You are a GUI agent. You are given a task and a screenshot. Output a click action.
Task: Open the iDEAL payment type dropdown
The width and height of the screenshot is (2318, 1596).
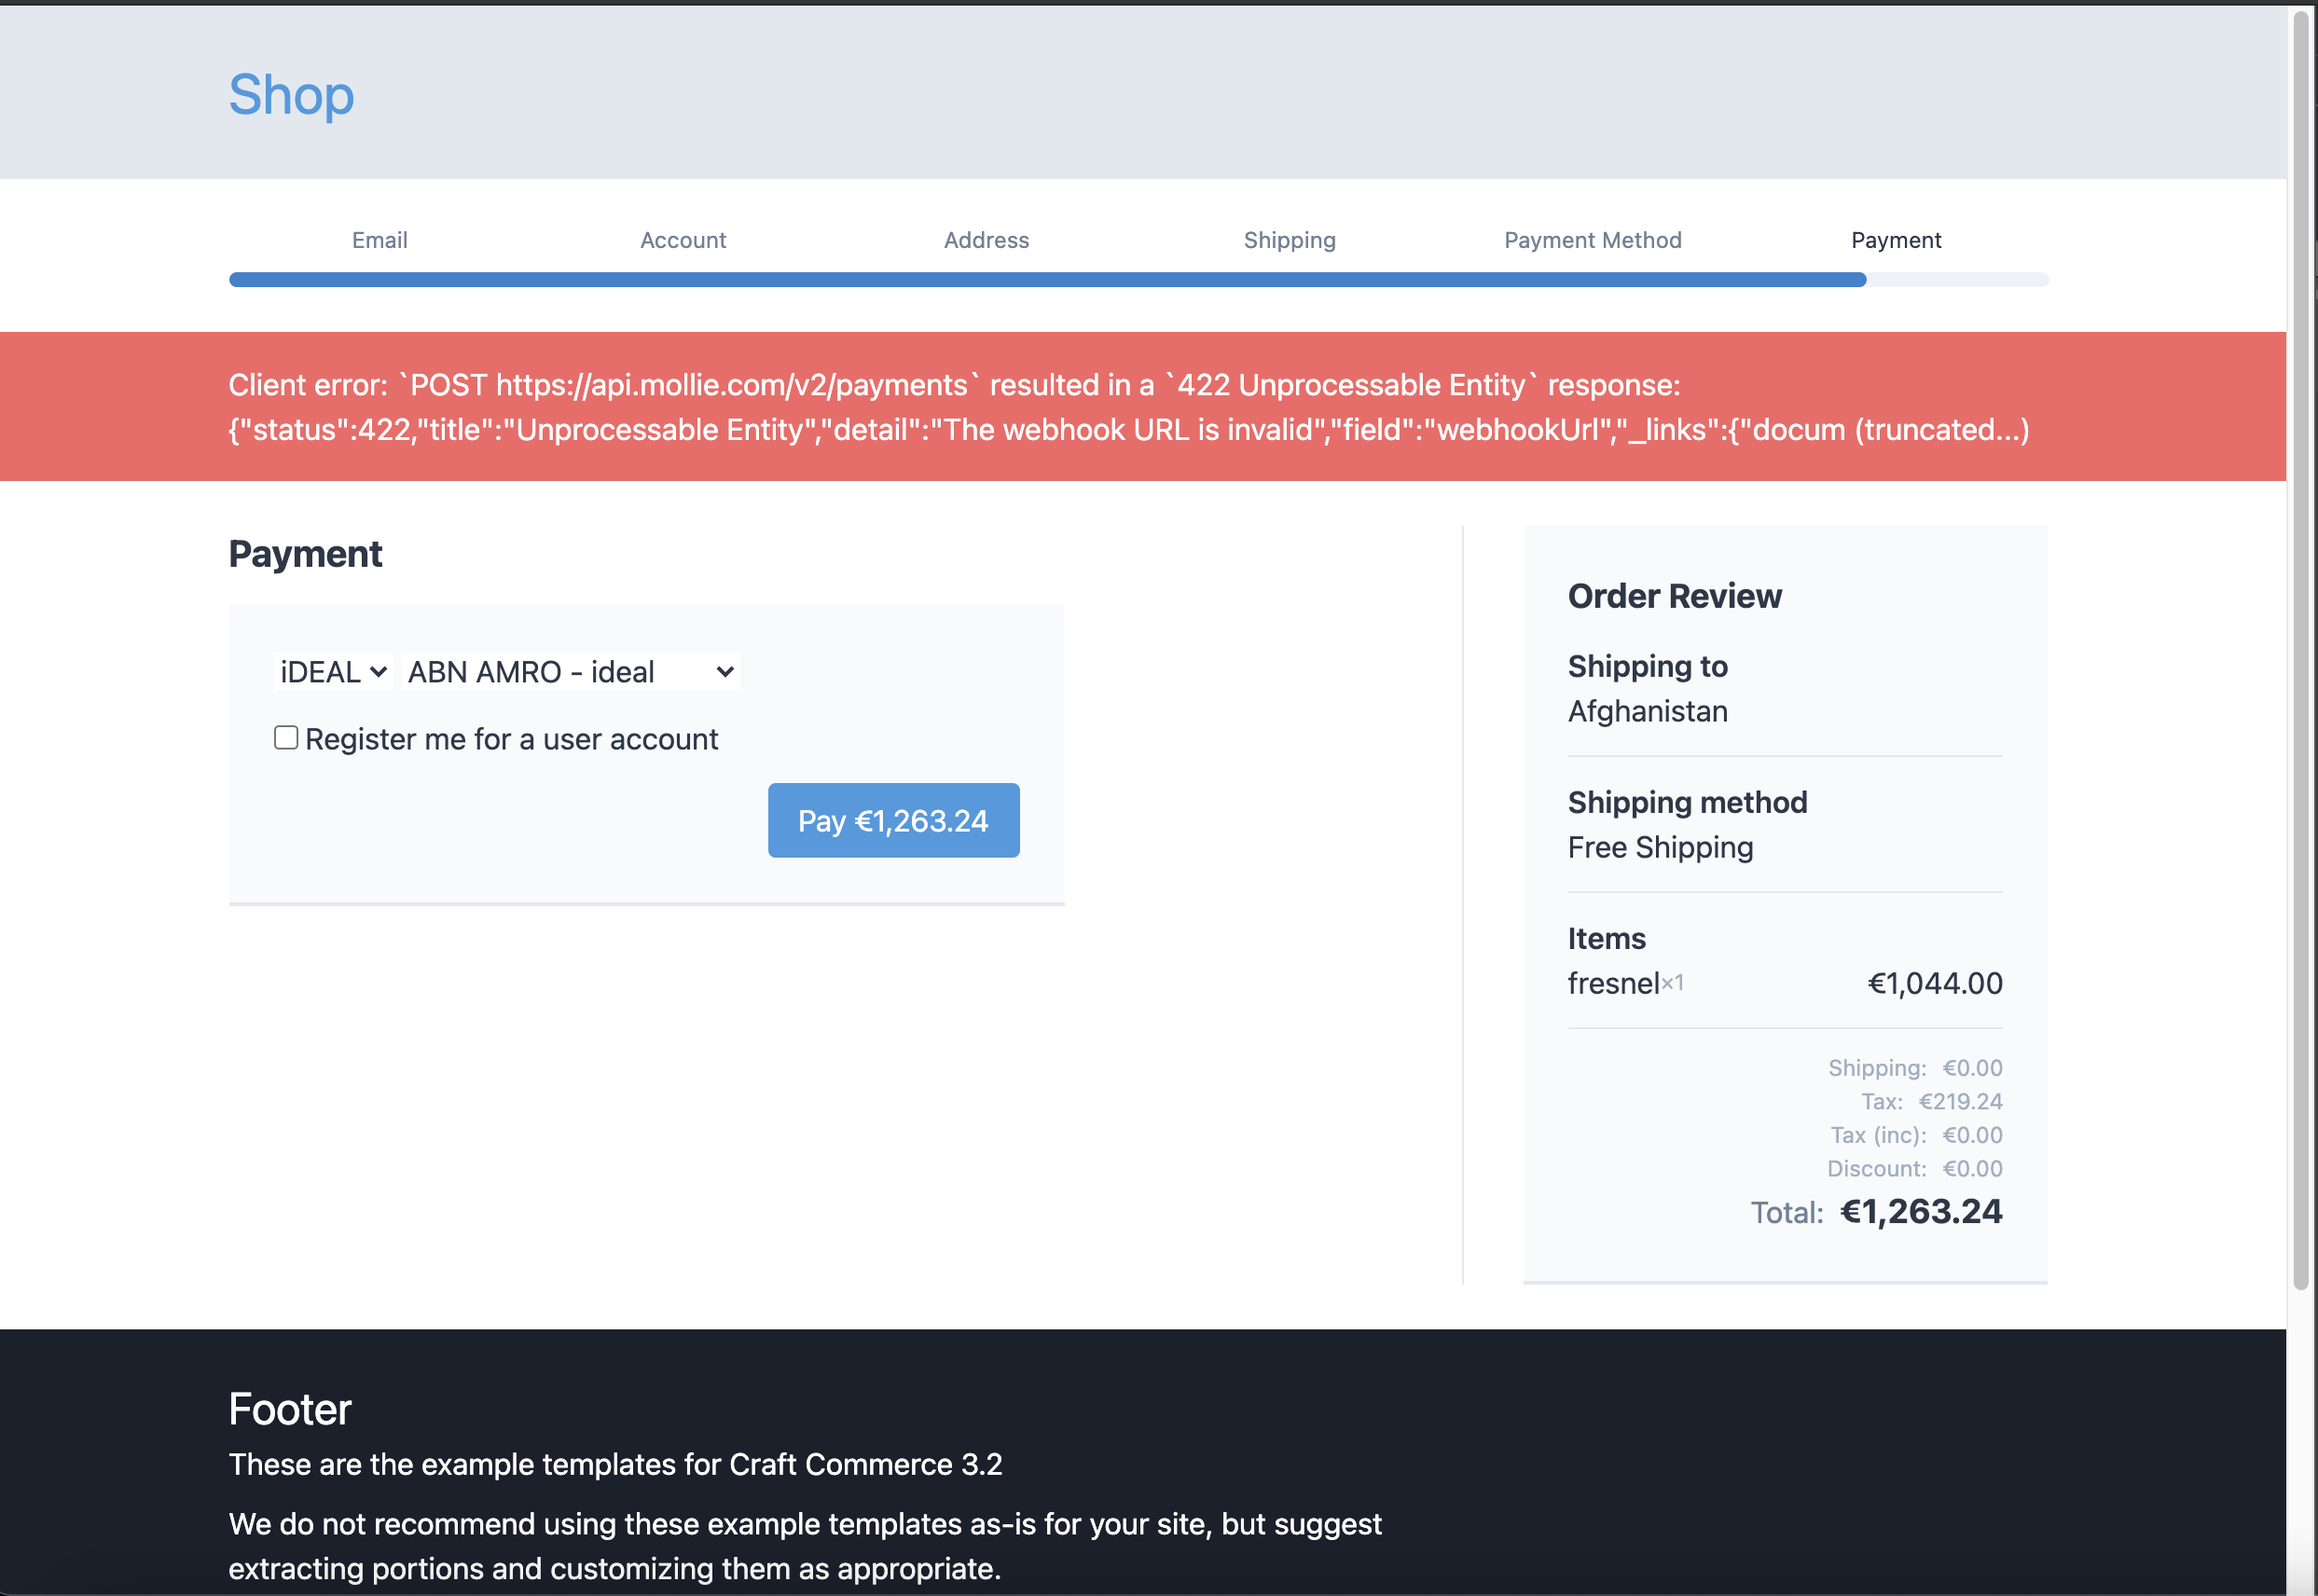pos(332,671)
